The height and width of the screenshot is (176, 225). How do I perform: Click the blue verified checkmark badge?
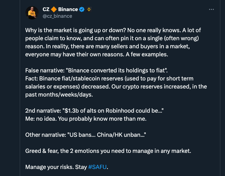click(x=82, y=9)
